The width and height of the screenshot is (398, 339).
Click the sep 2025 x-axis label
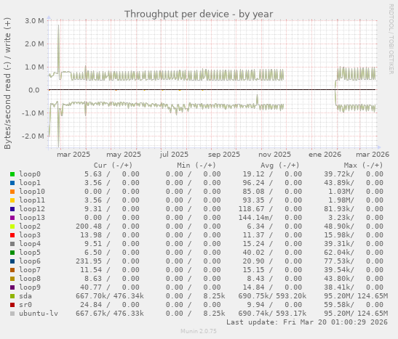pyautogui.click(x=224, y=155)
